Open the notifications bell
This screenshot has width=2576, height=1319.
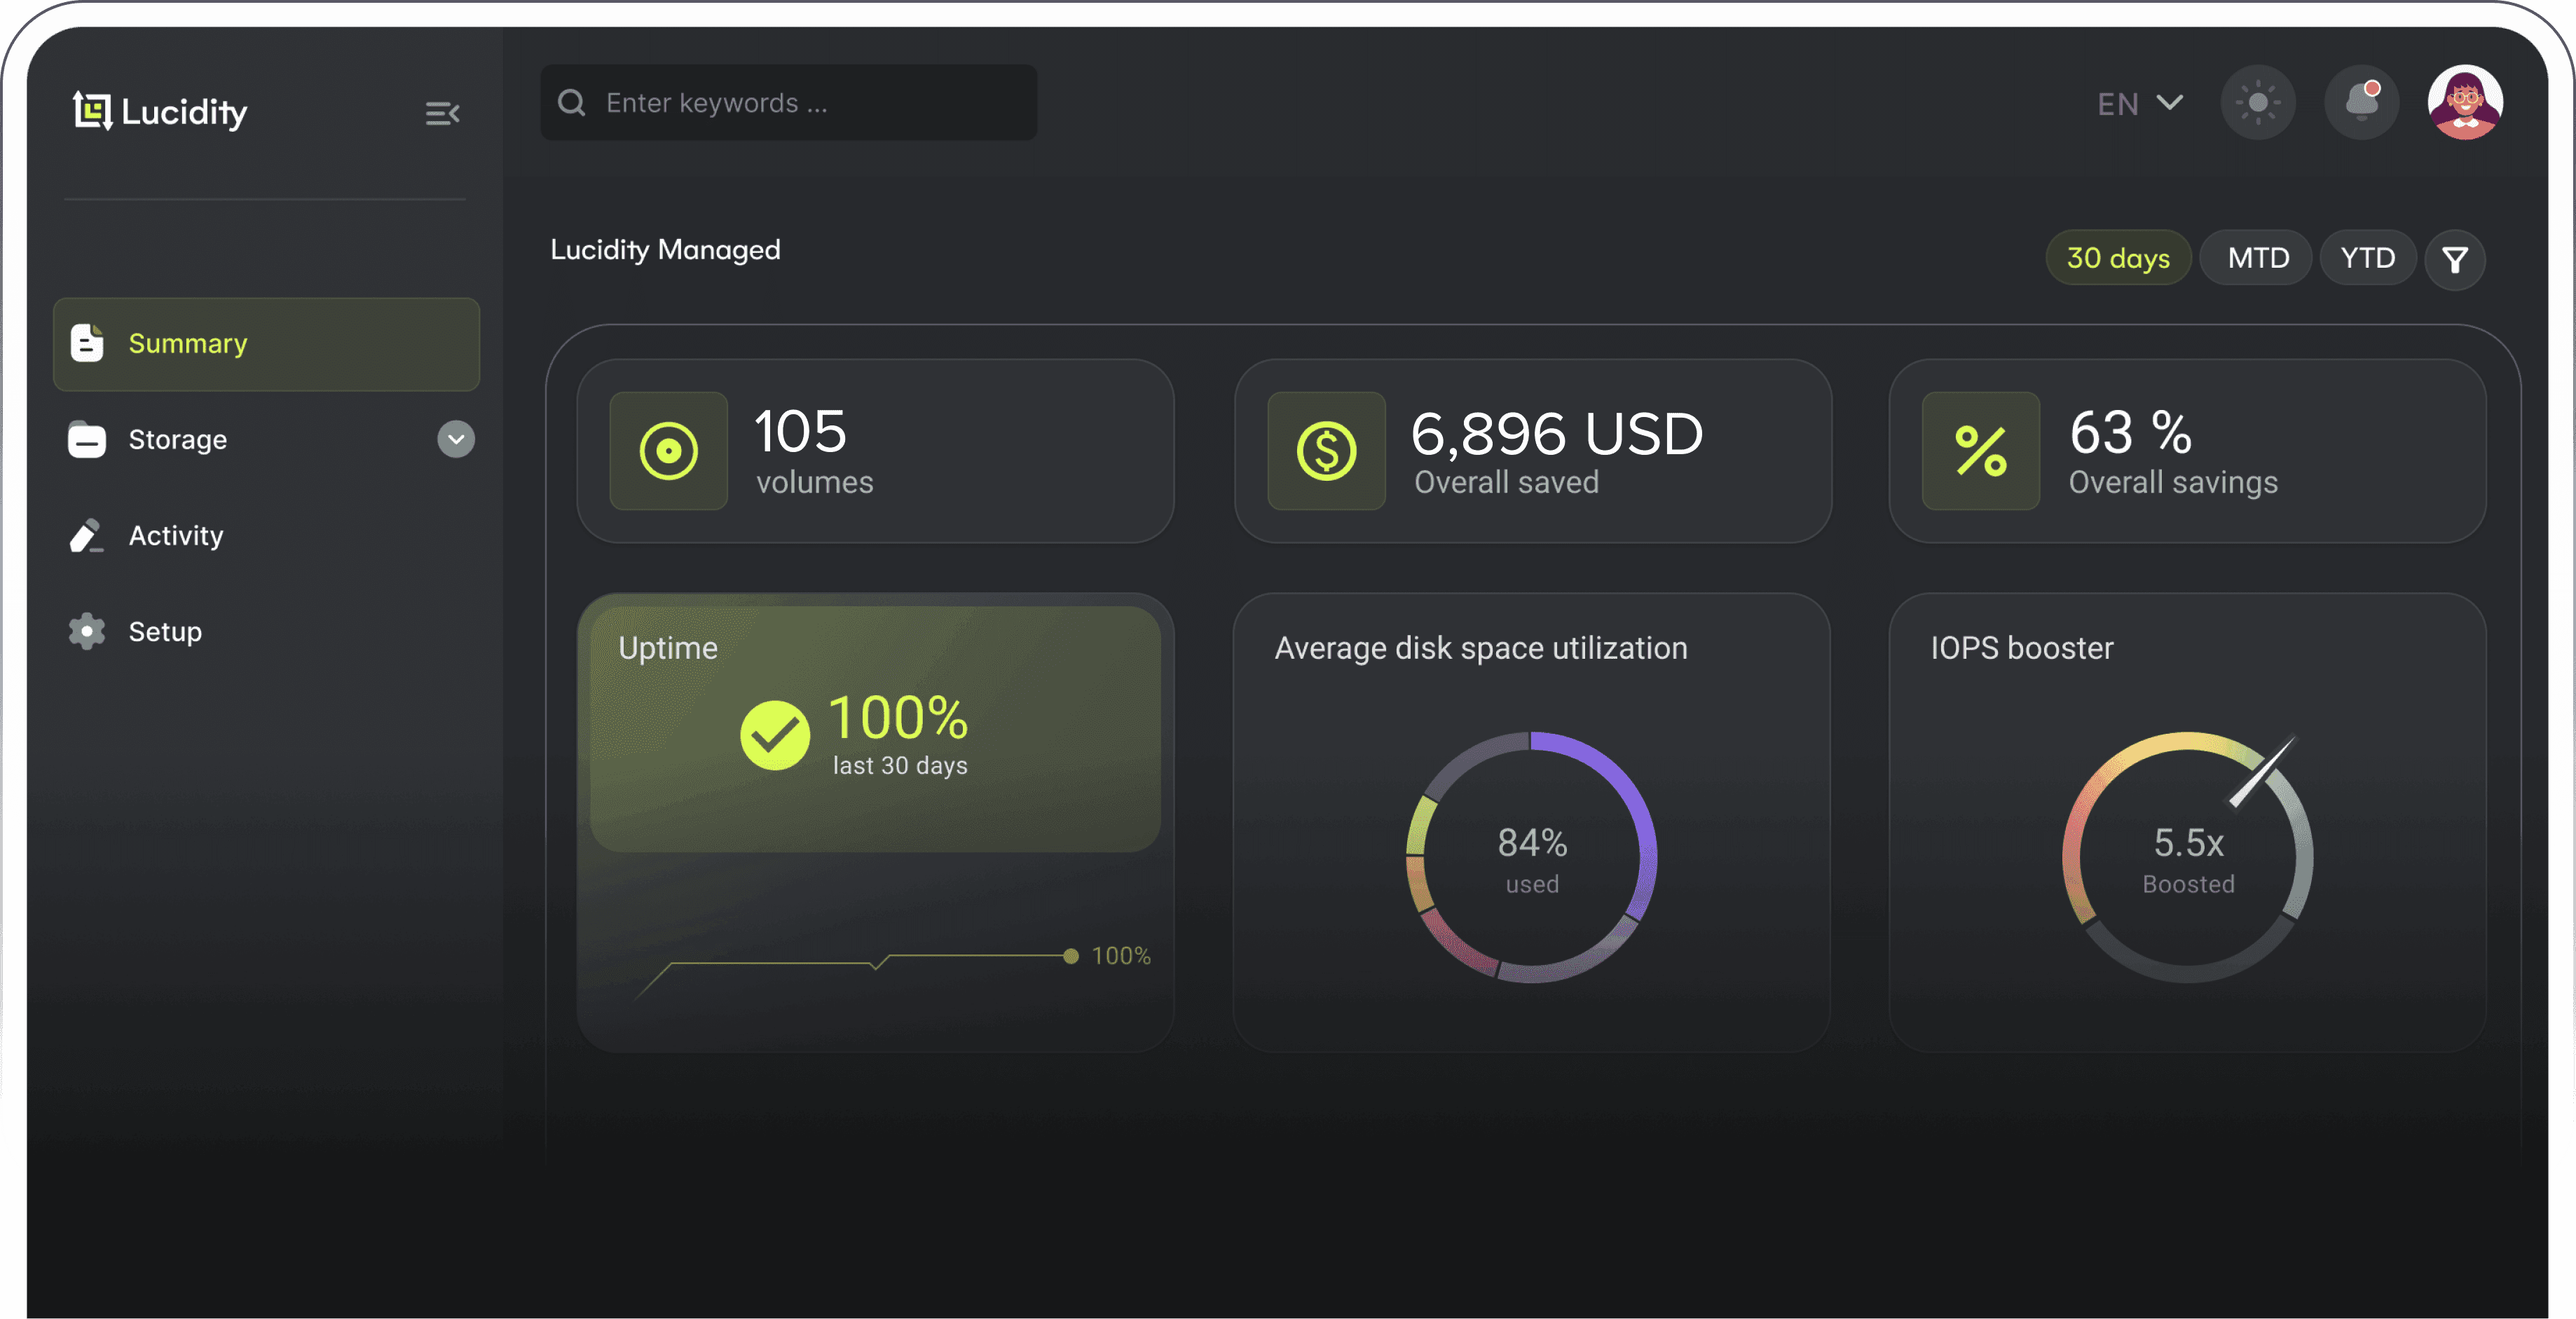click(2362, 102)
